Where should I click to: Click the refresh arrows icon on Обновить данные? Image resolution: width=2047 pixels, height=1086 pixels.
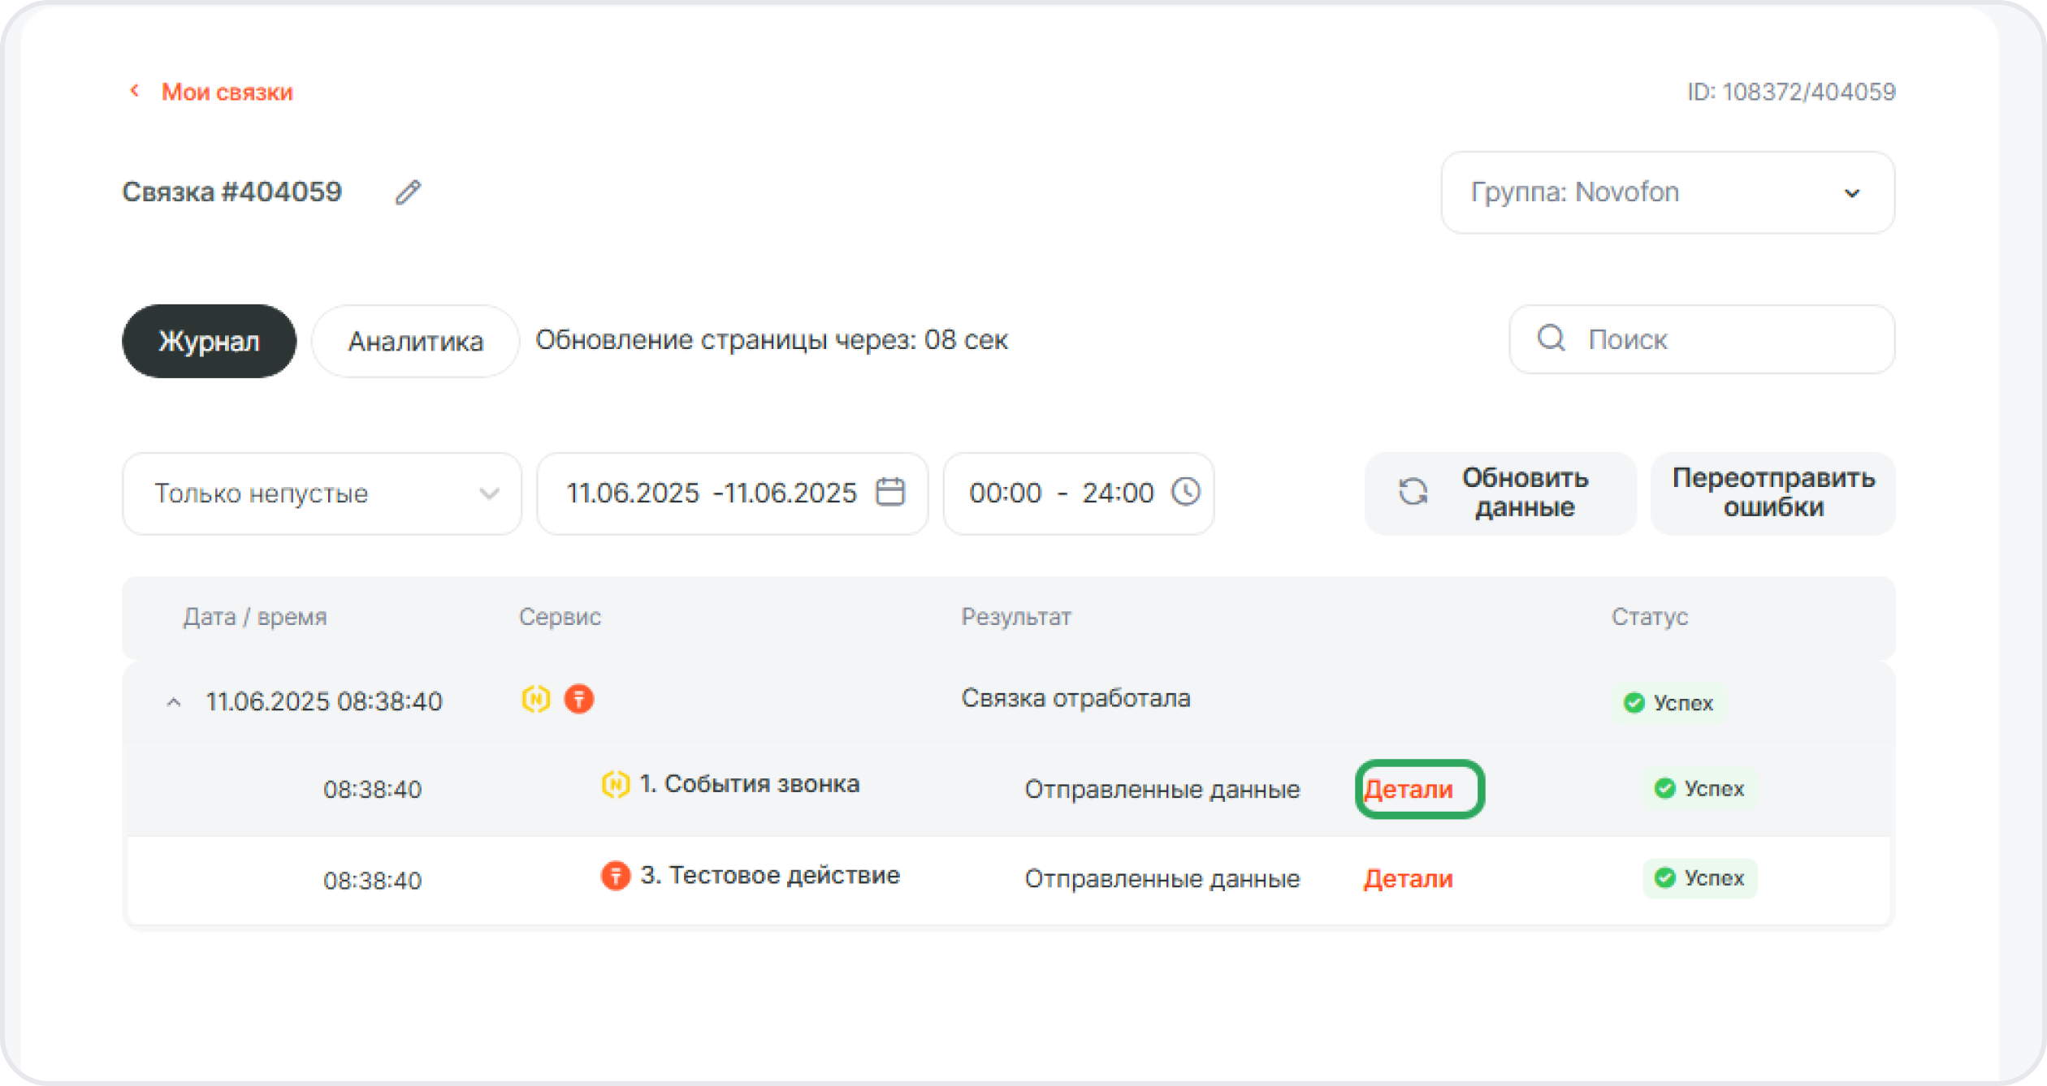pyautogui.click(x=1413, y=492)
